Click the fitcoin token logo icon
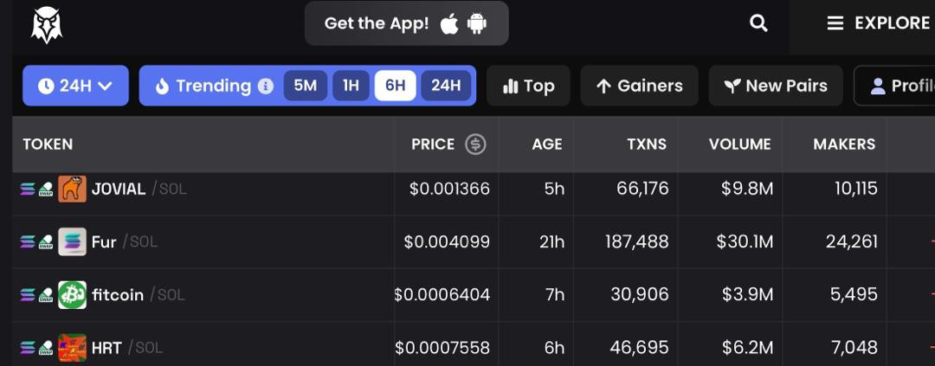The height and width of the screenshot is (366, 935). (72, 295)
